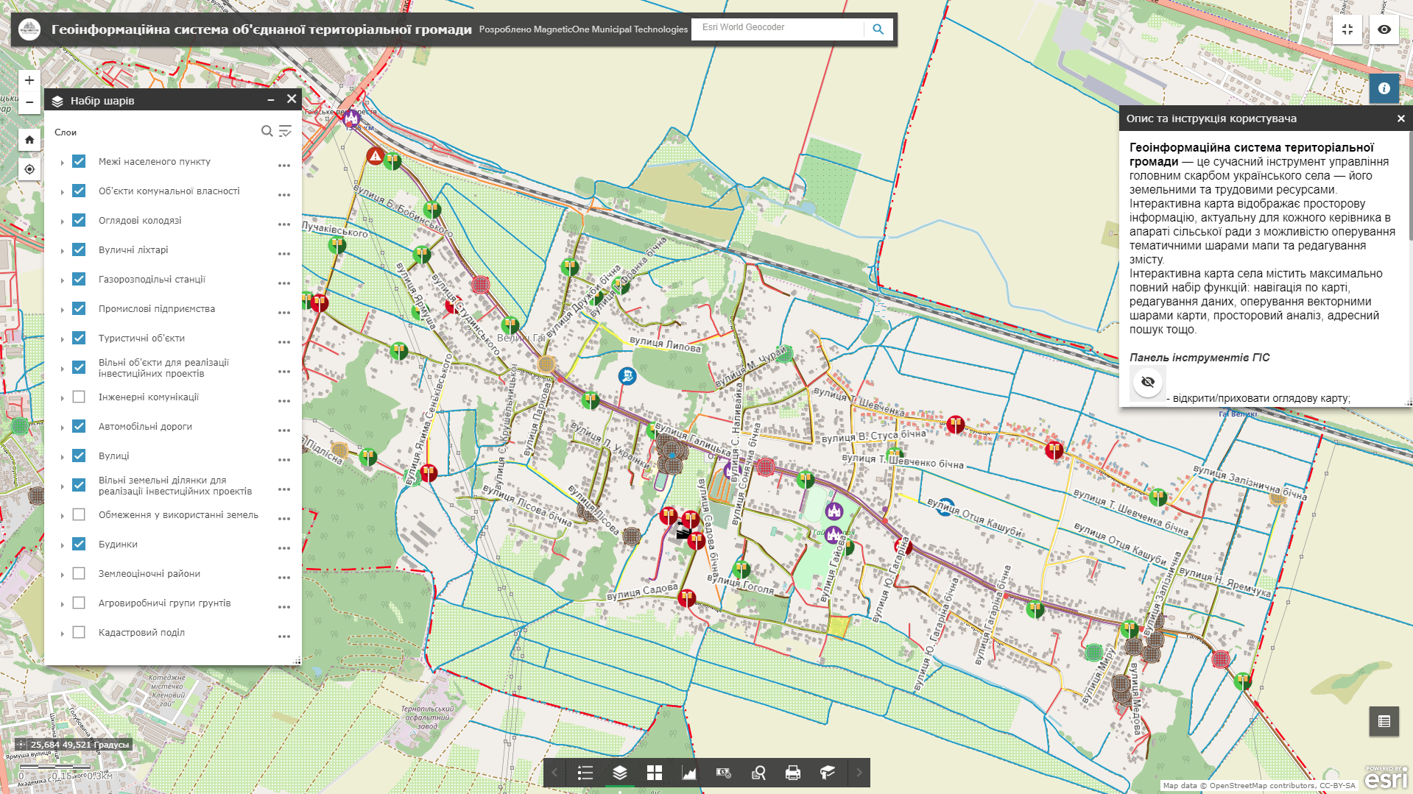Open options menu for Газорозподільчі станції layer
The image size is (1413, 794).
[284, 283]
